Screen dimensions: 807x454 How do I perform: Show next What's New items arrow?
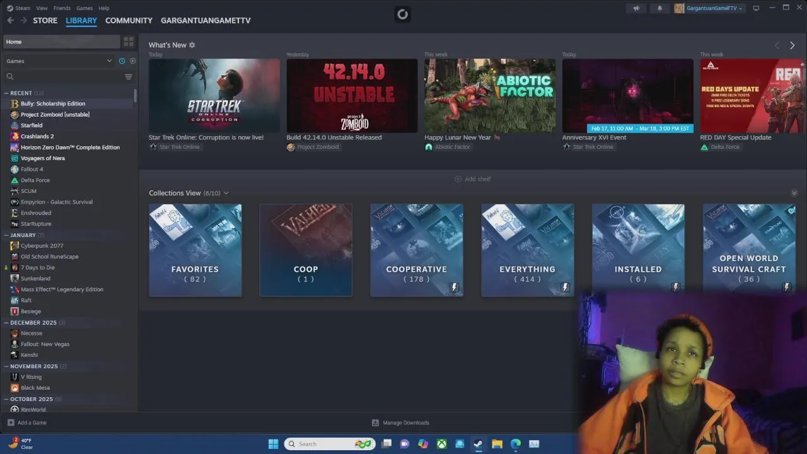pyautogui.click(x=792, y=45)
